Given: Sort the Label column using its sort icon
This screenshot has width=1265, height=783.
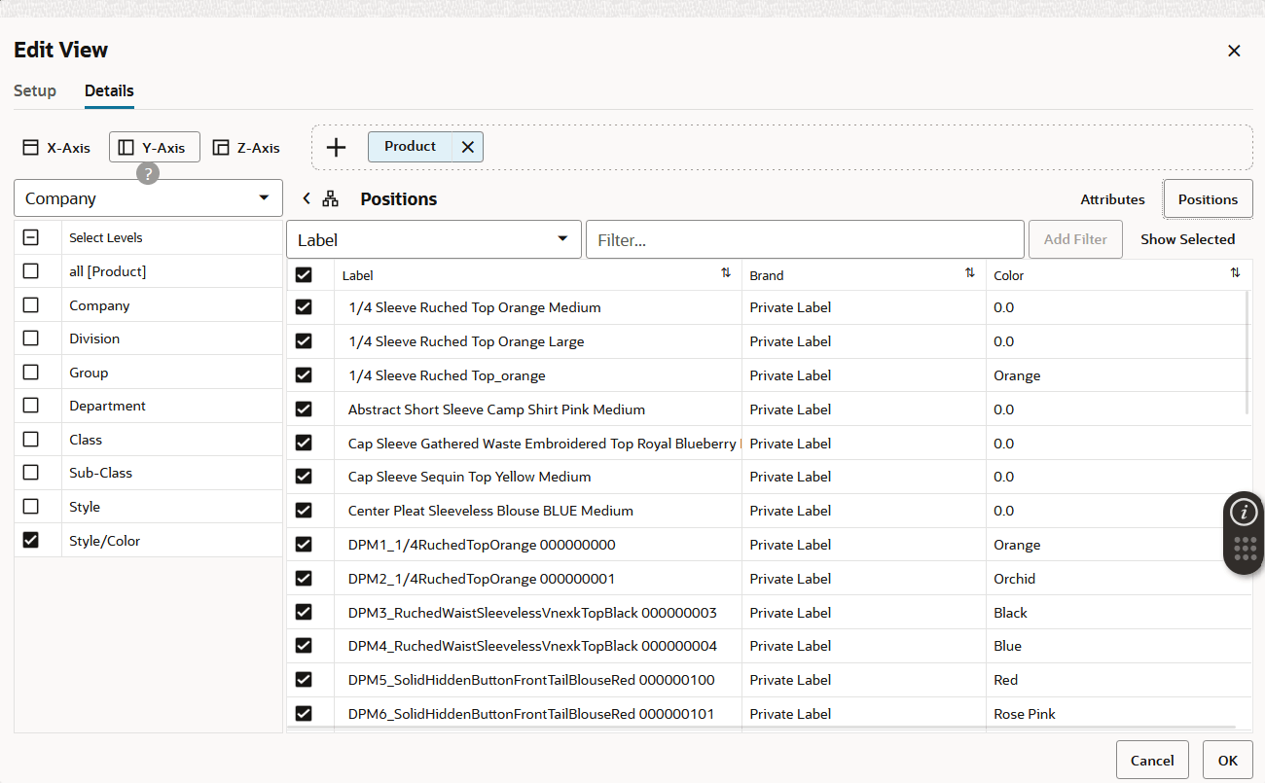Looking at the screenshot, I should click(x=725, y=273).
